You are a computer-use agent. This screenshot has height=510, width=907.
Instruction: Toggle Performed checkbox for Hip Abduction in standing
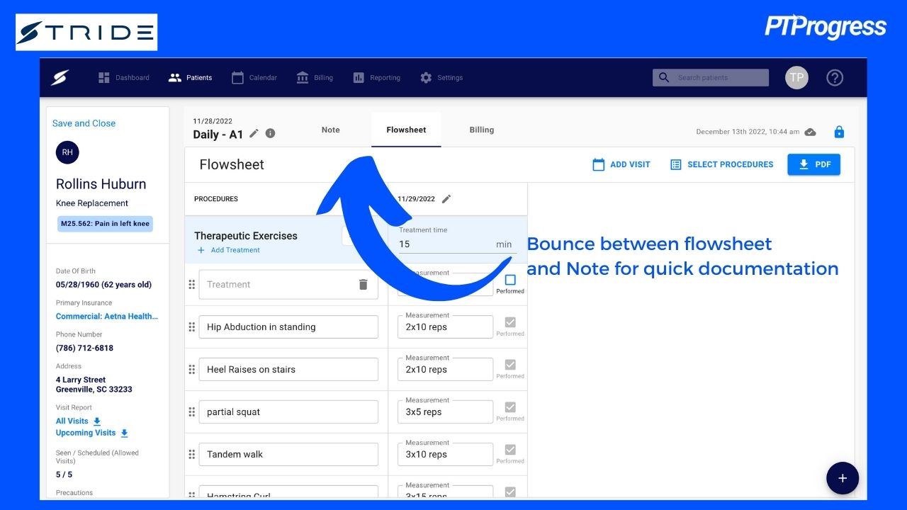click(510, 323)
